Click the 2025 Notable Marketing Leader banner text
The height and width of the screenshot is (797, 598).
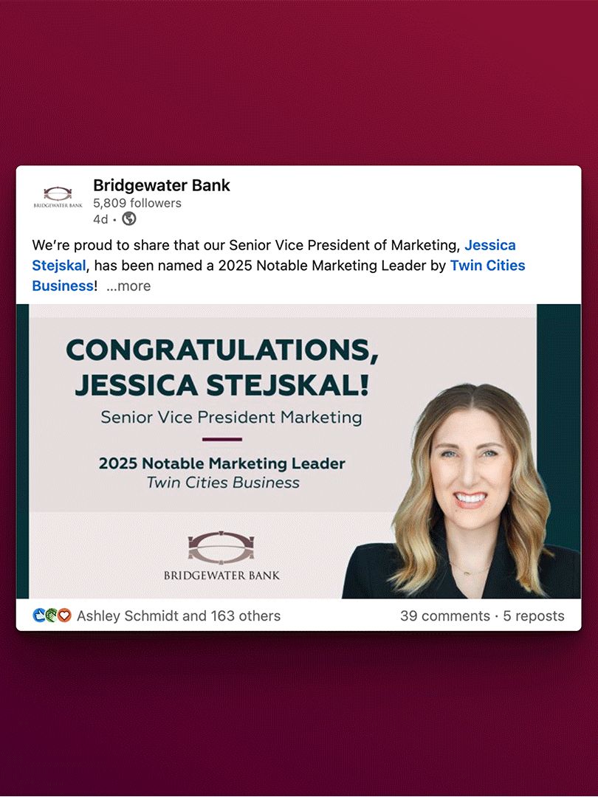coord(221,463)
